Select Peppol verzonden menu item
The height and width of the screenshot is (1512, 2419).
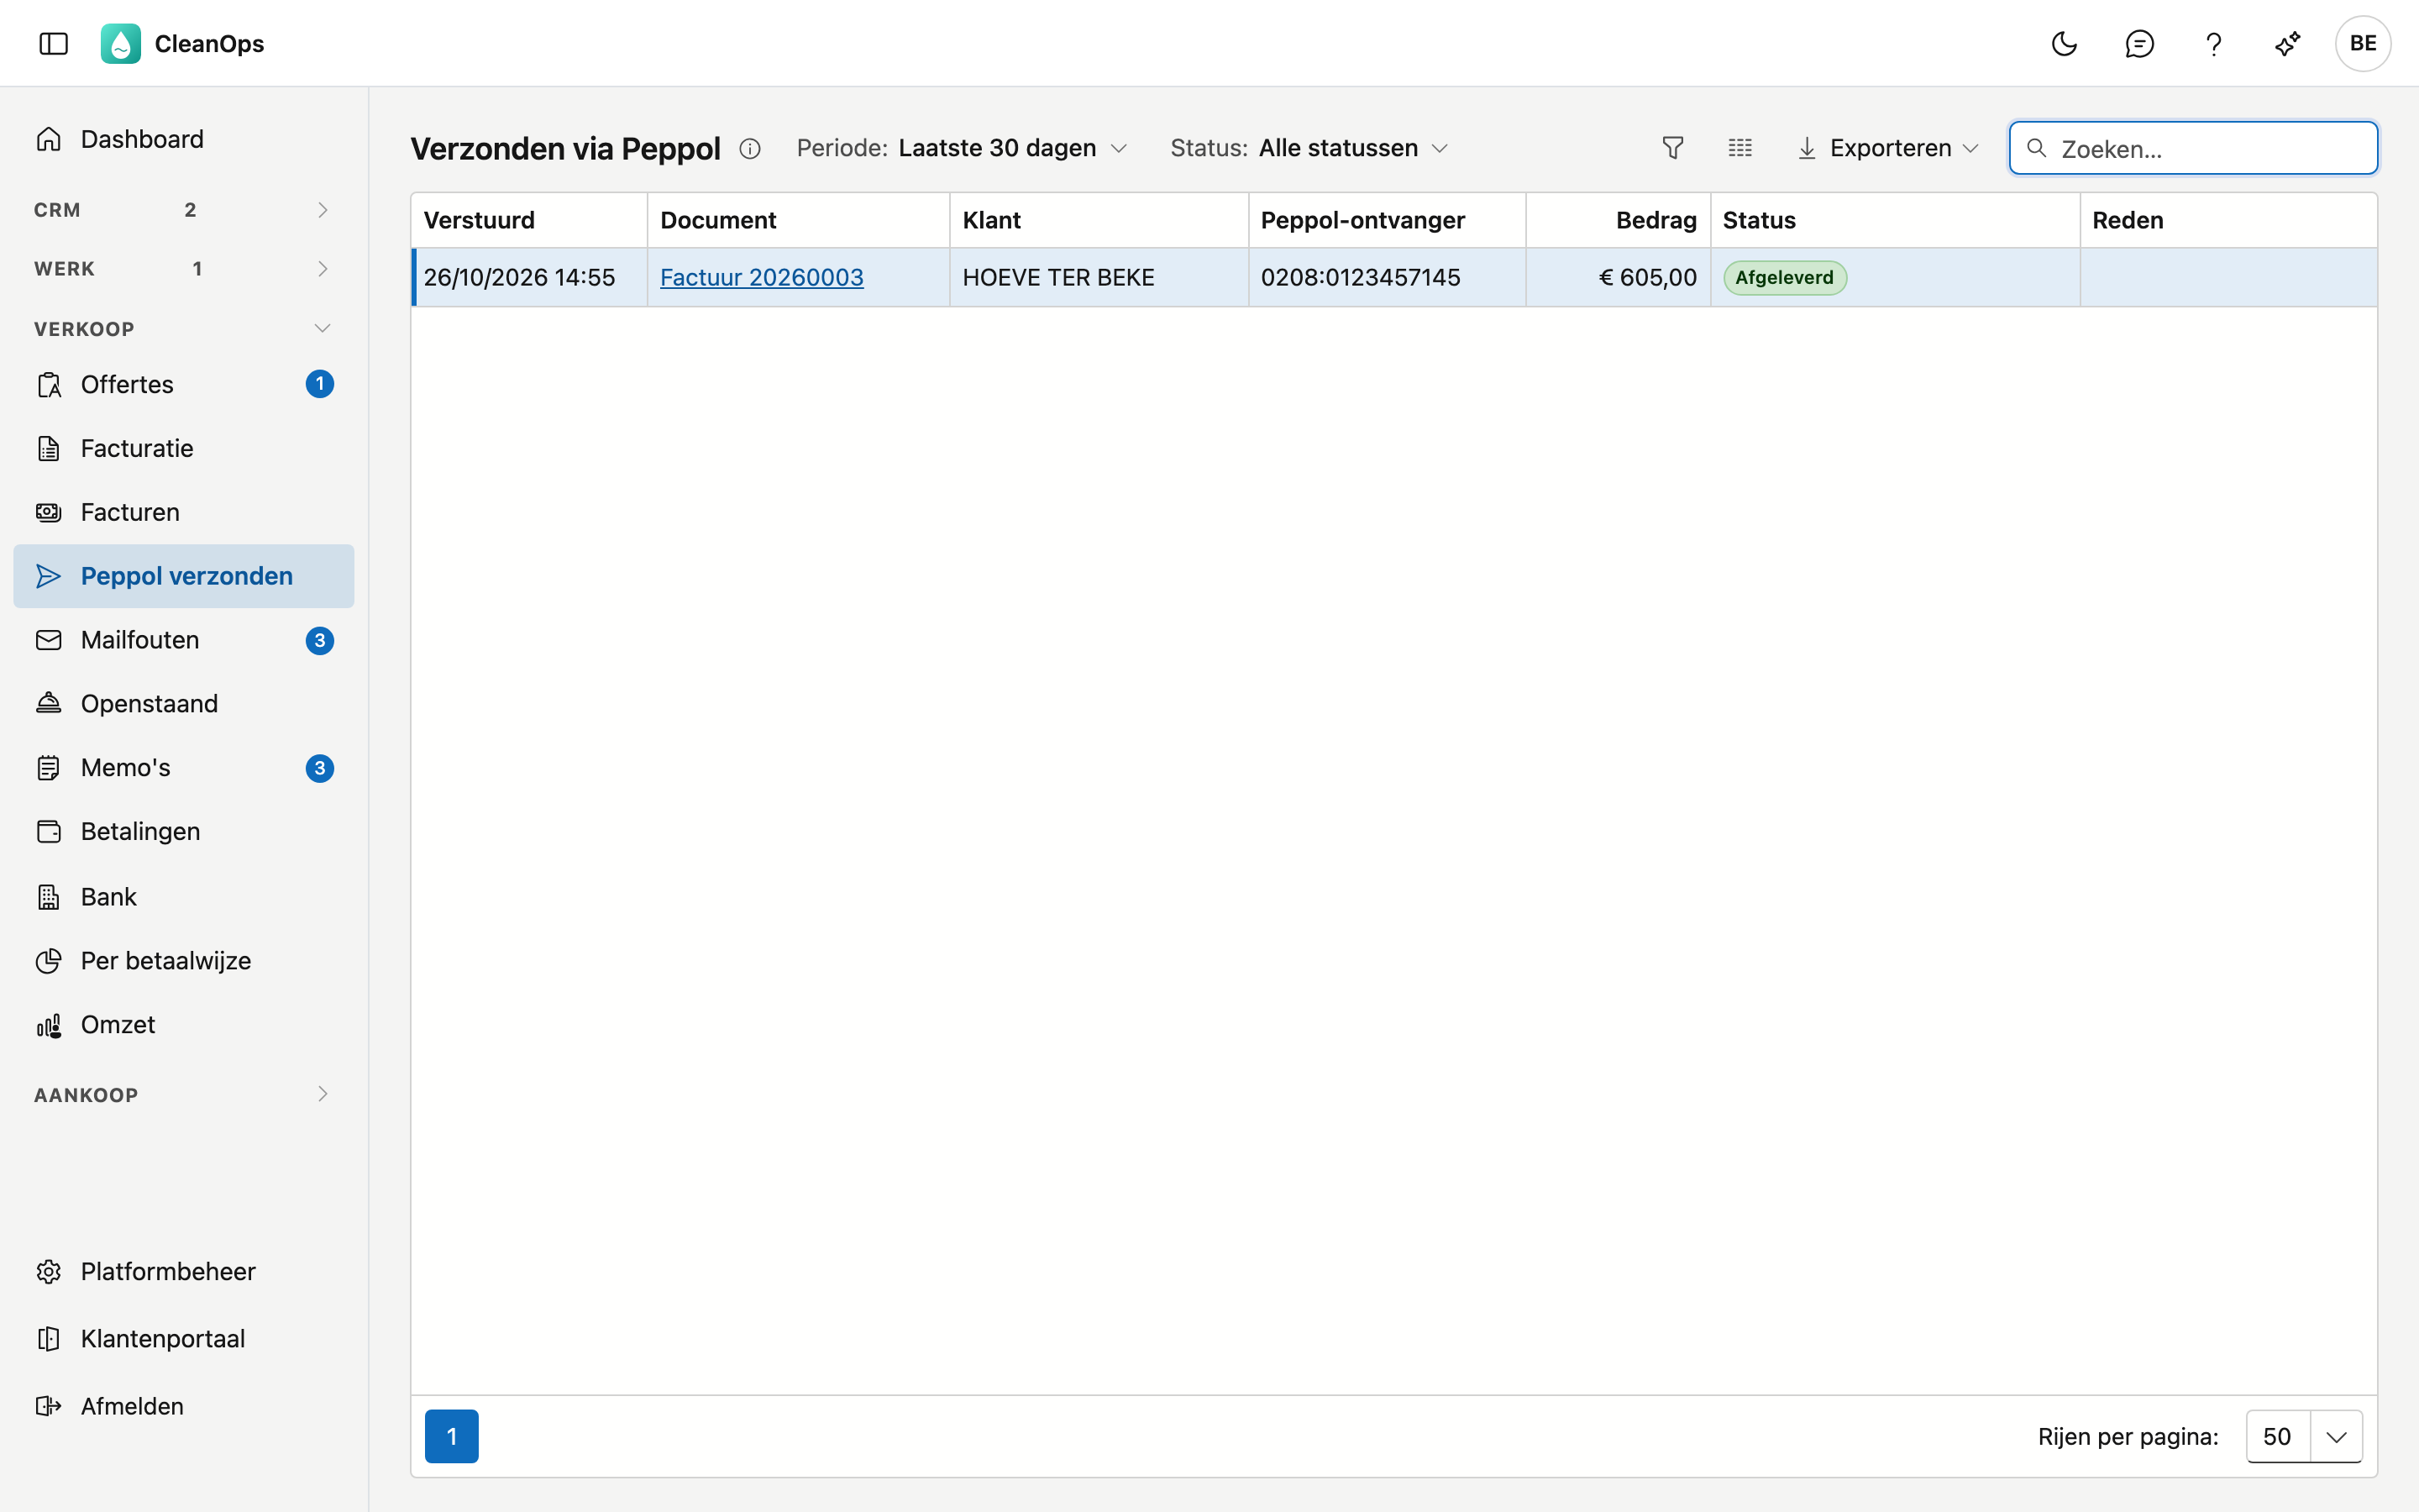[184, 576]
